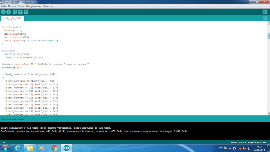The width and height of the screenshot is (270, 152).
Task: Open the Windows Start menu
Action: [x=5, y=148]
